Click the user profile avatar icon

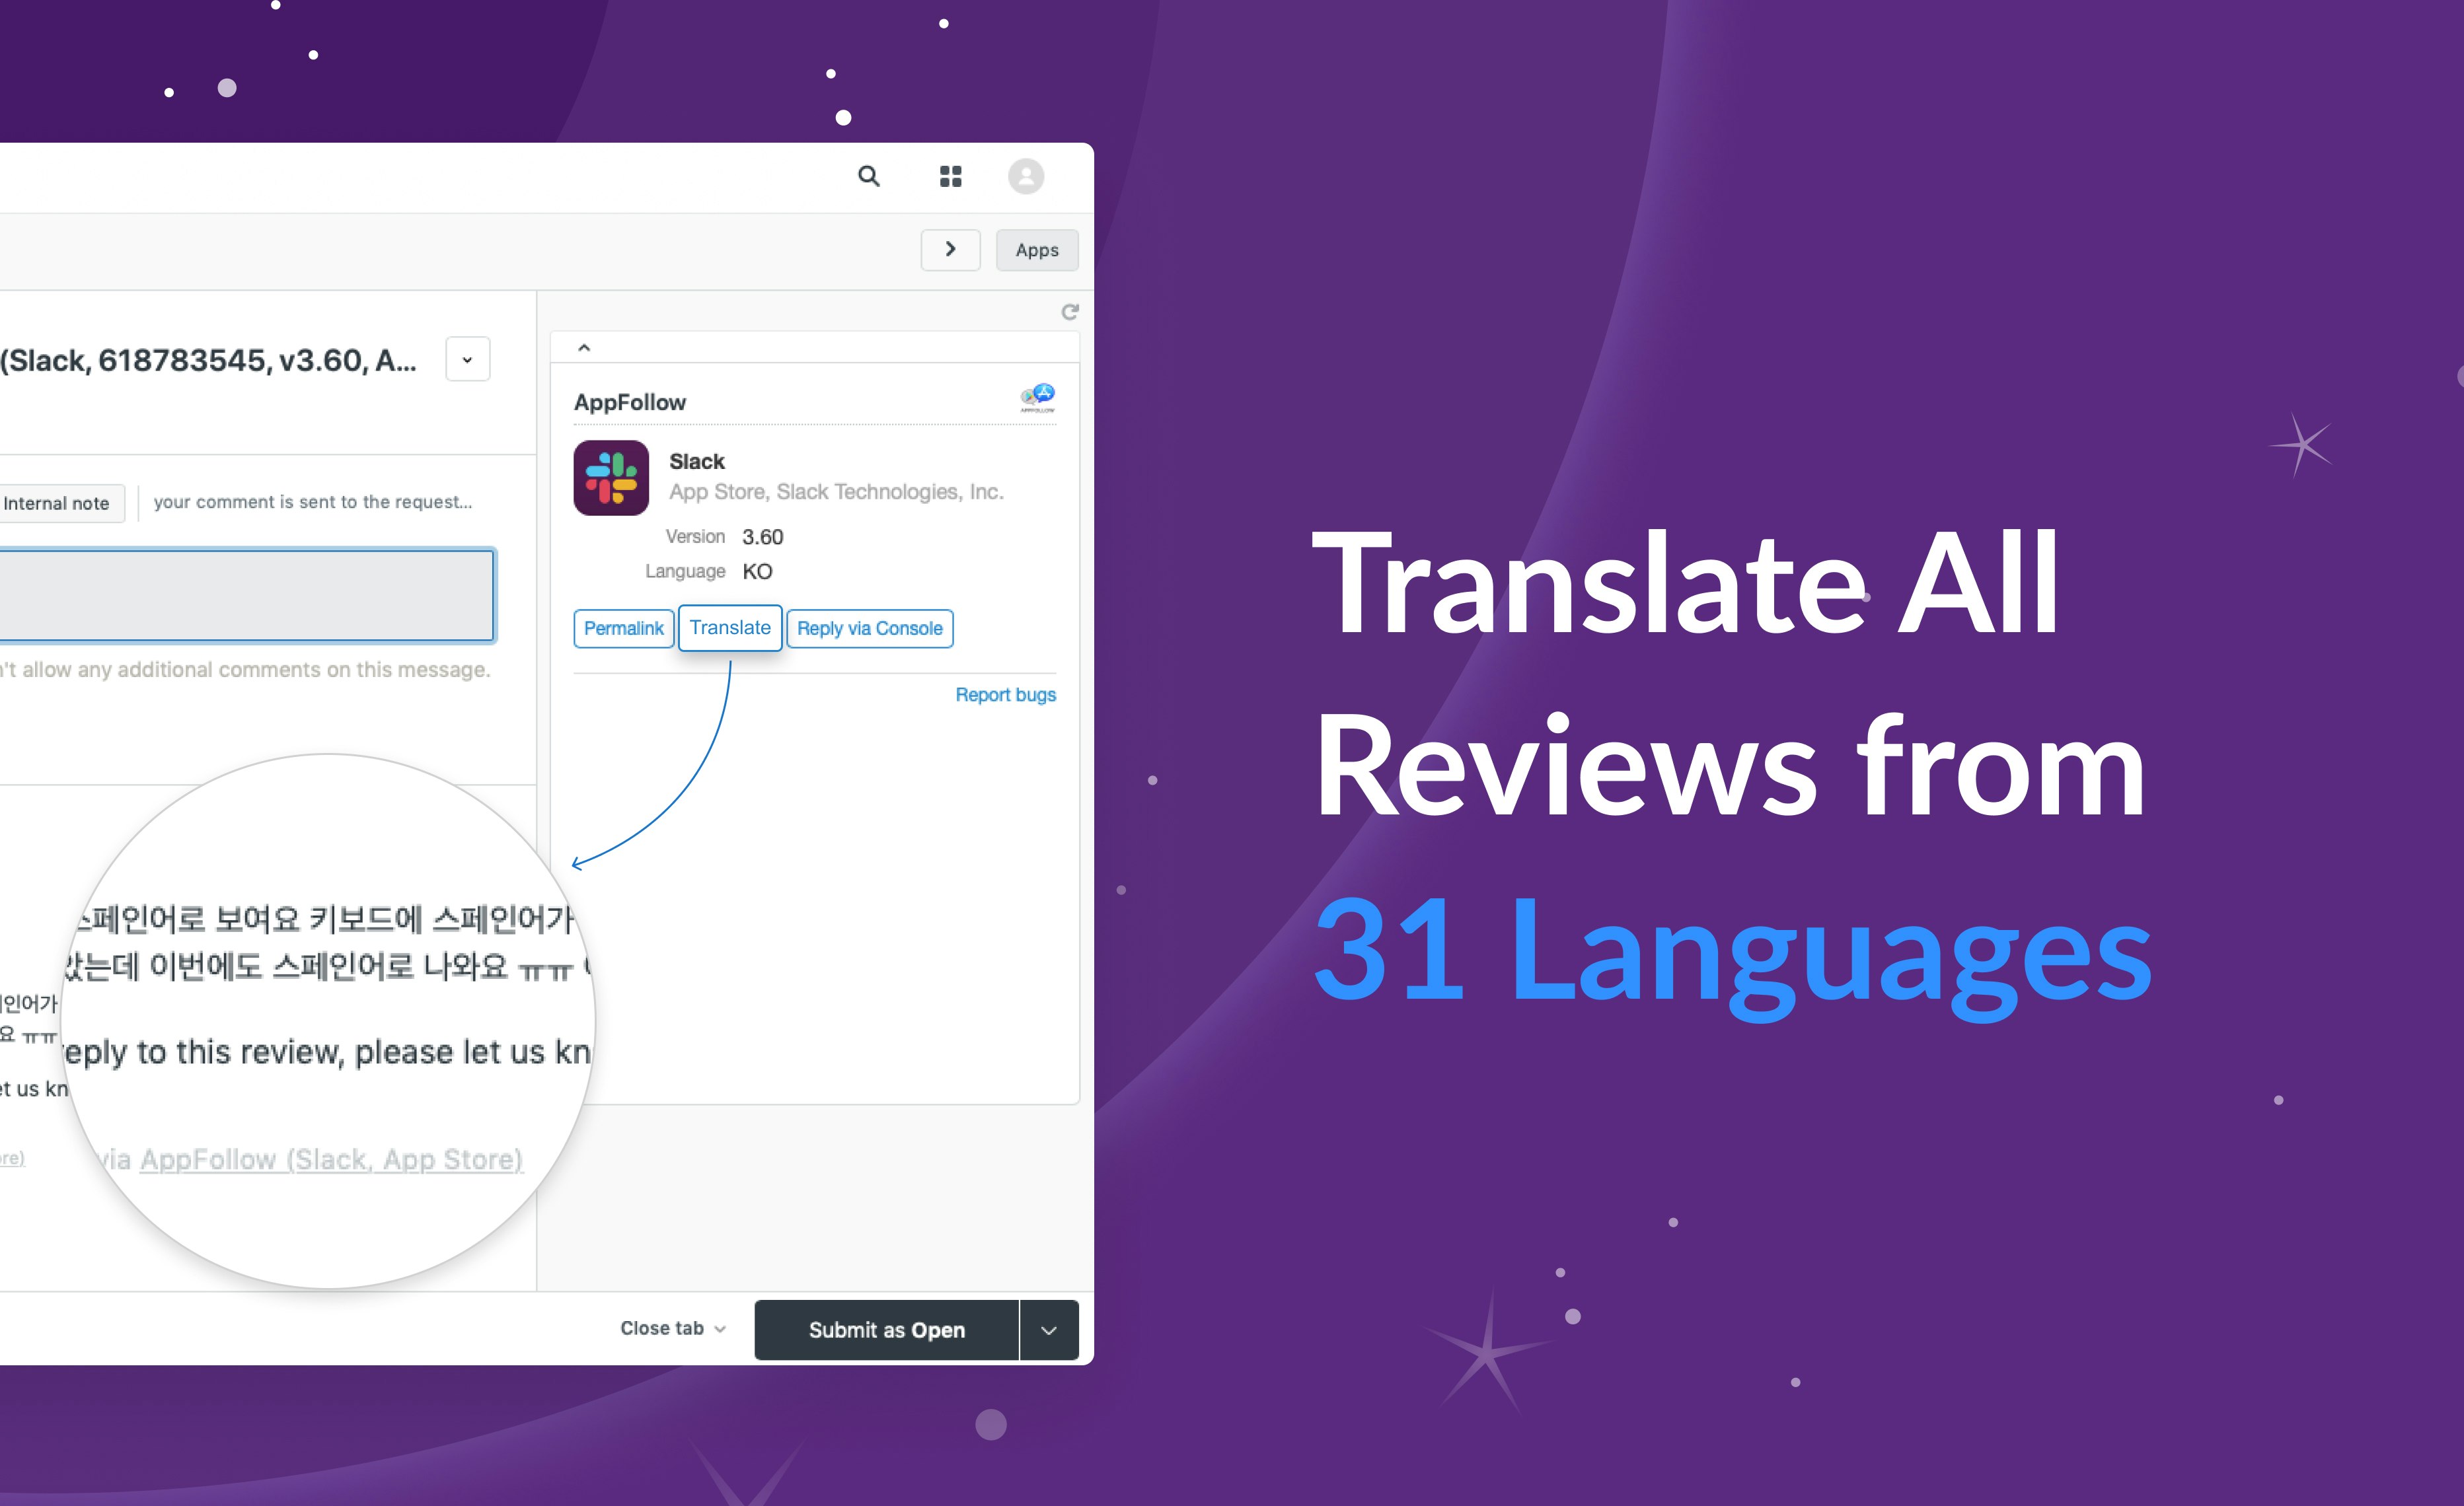[1026, 176]
